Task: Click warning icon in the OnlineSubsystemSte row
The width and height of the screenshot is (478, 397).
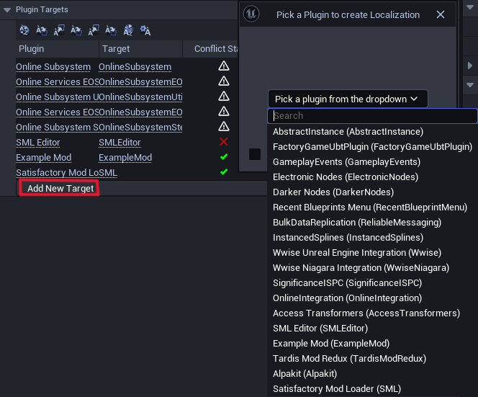Action: (x=224, y=126)
